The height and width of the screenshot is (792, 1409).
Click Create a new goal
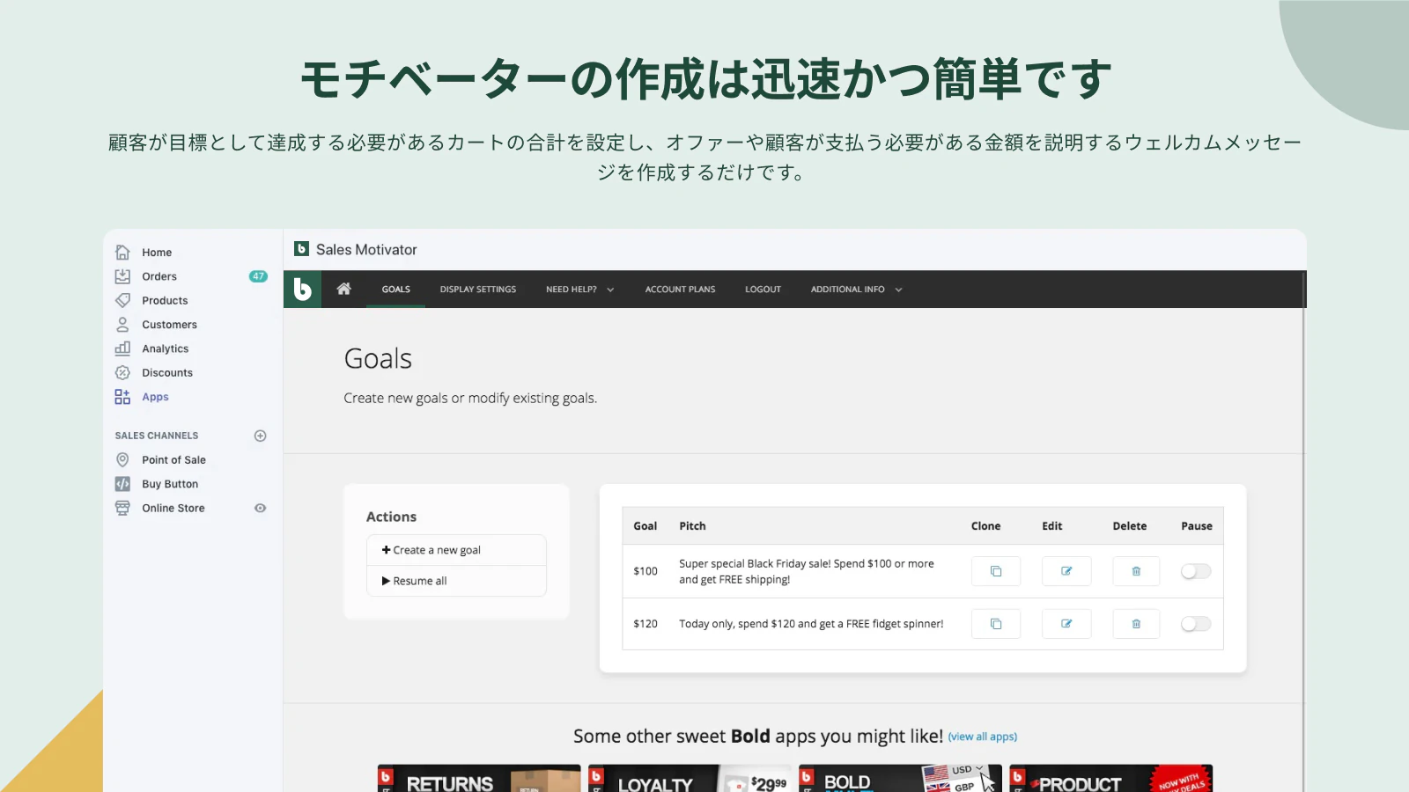[456, 550]
